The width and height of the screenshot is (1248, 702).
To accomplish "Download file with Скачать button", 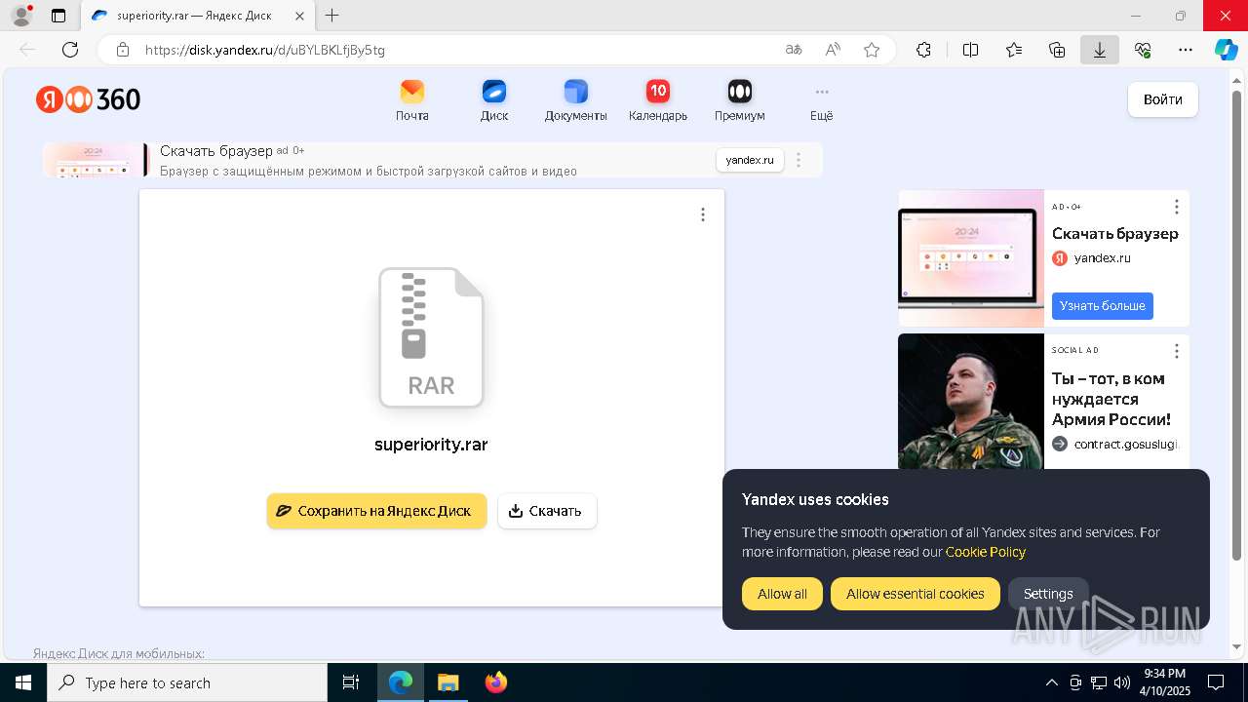I will 547,511.
